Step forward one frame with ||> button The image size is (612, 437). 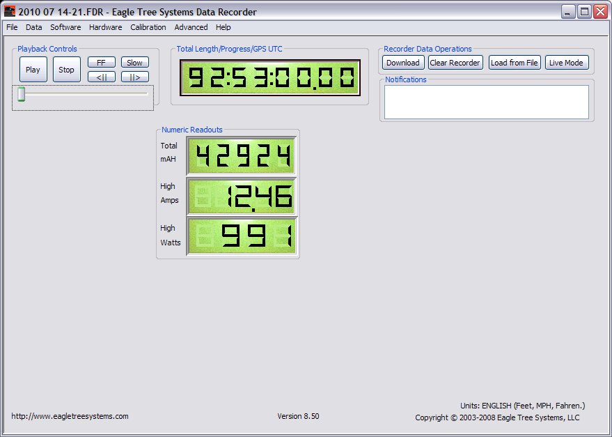[134, 77]
